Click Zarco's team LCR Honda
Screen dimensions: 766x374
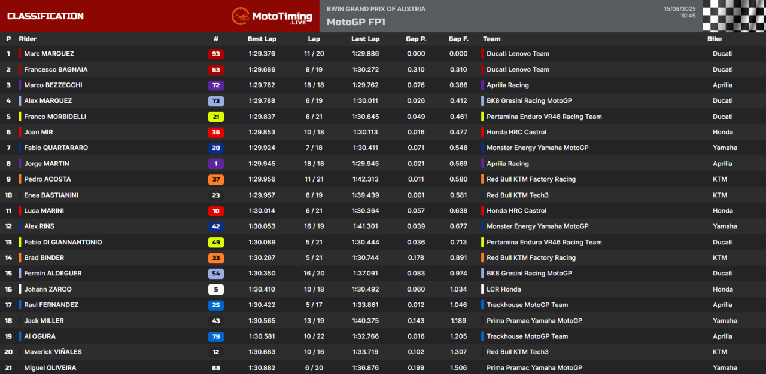[x=504, y=289]
